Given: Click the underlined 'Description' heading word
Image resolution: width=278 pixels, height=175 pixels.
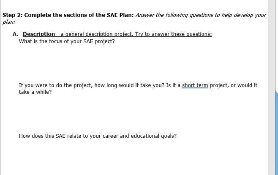Looking at the screenshot, I should click(x=39, y=34).
